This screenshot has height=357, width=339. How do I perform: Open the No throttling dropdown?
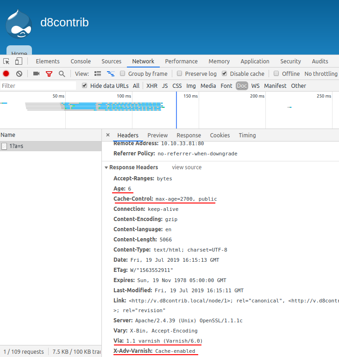pos(320,74)
